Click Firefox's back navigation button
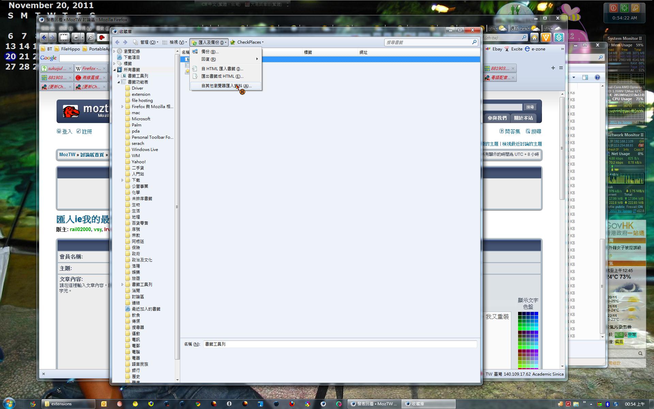This screenshot has height=409, width=654. click(x=44, y=37)
